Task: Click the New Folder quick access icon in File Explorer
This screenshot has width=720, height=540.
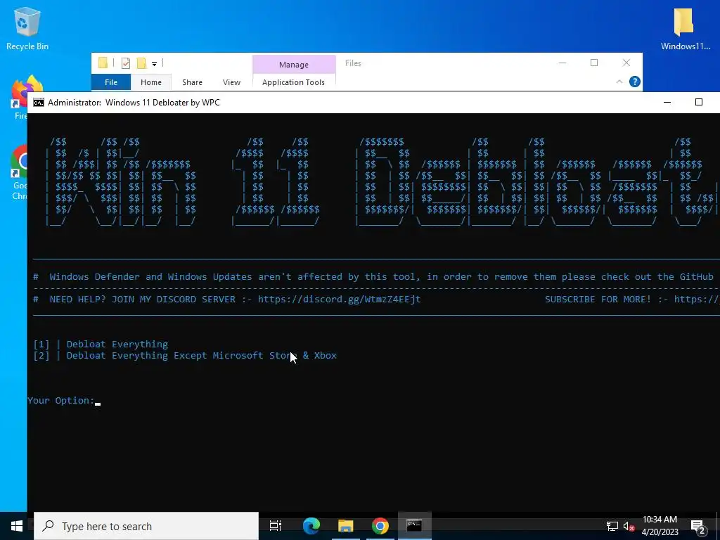Action: pos(141,63)
